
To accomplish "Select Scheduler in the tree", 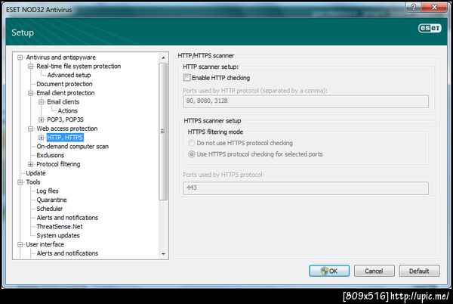I will click(x=49, y=209).
